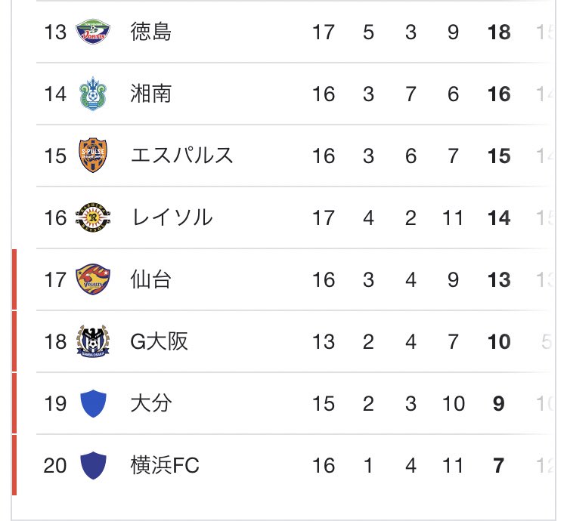Select the 横浜FC team name
The width and height of the screenshot is (567, 521).
point(165,466)
